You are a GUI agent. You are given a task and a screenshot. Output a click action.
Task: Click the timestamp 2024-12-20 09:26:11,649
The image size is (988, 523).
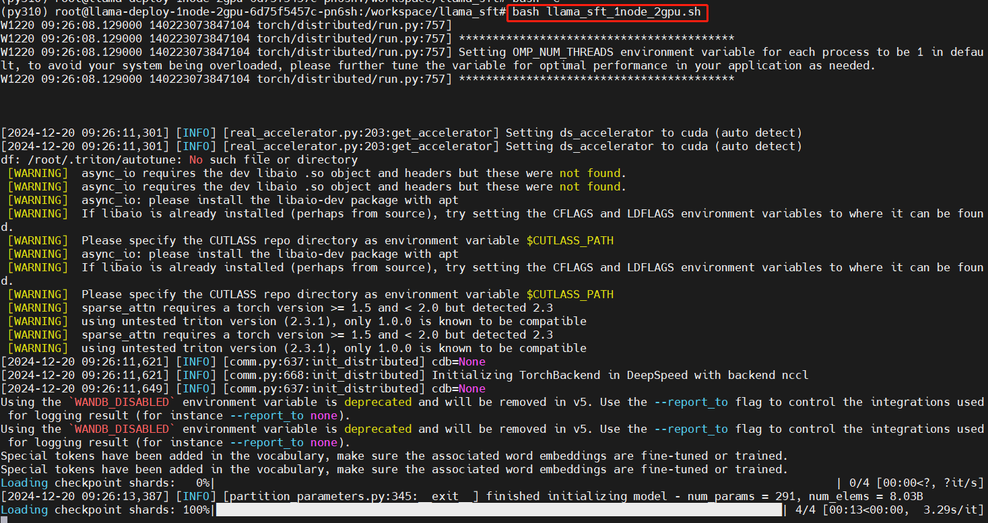click(x=84, y=388)
